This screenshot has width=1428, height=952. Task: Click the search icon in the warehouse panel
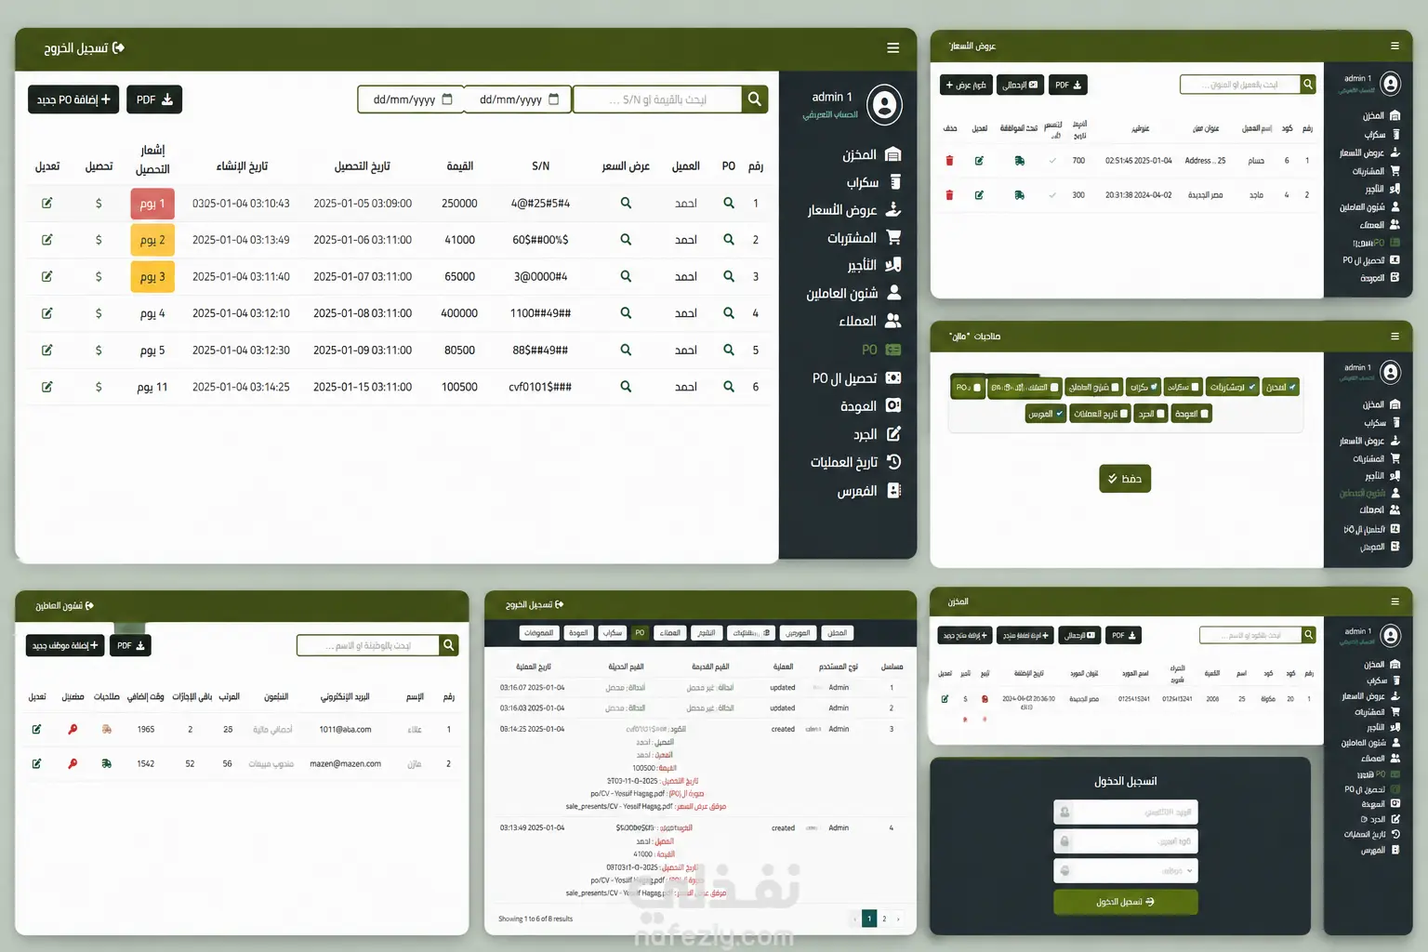1308,635
